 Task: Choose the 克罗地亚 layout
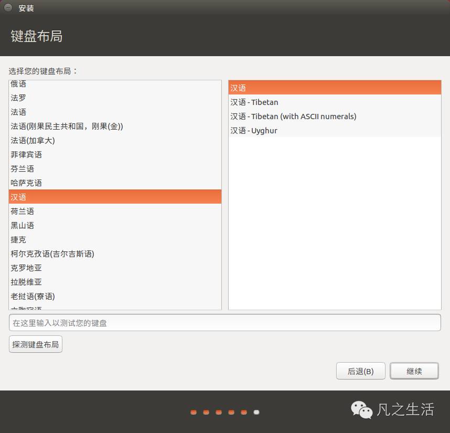[x=25, y=268]
